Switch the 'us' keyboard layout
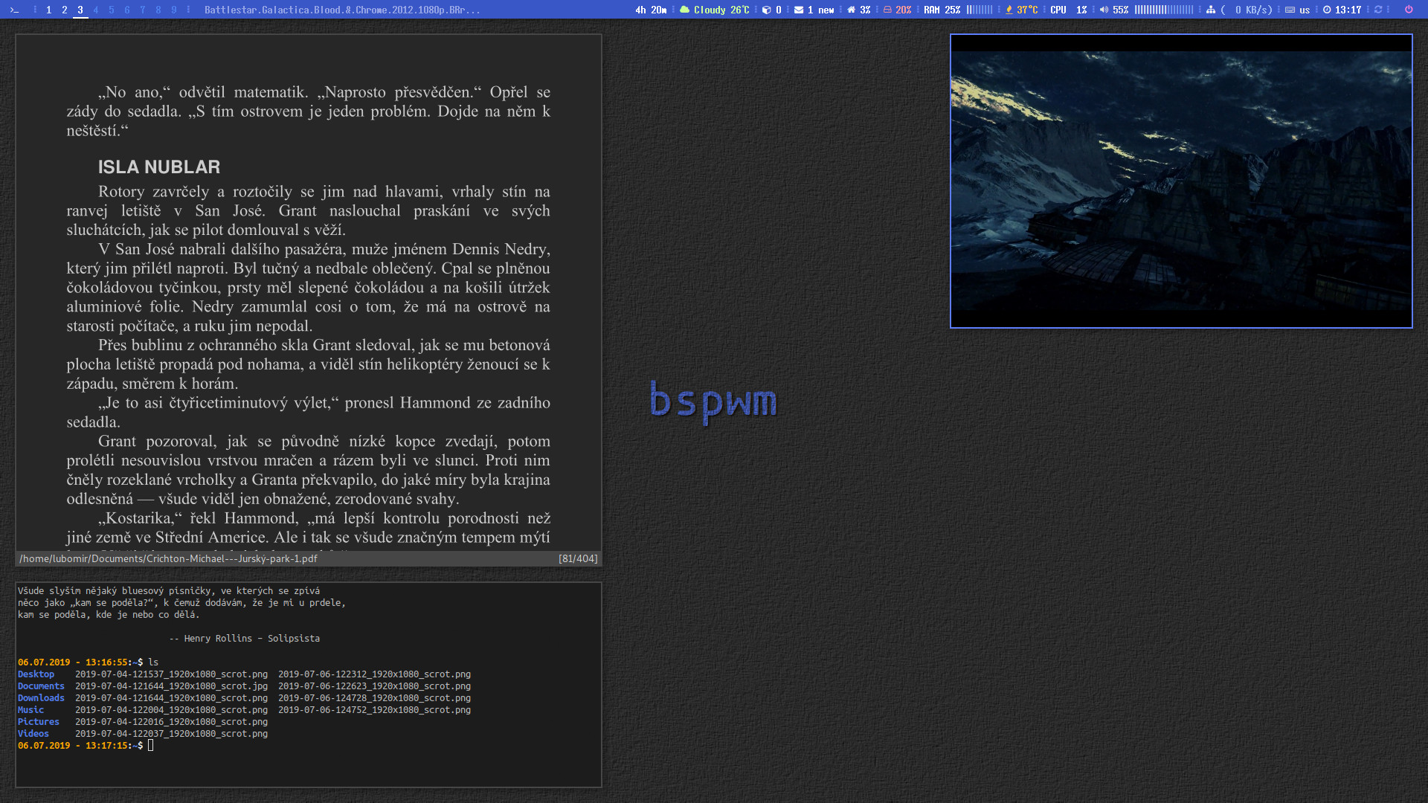 click(1305, 10)
